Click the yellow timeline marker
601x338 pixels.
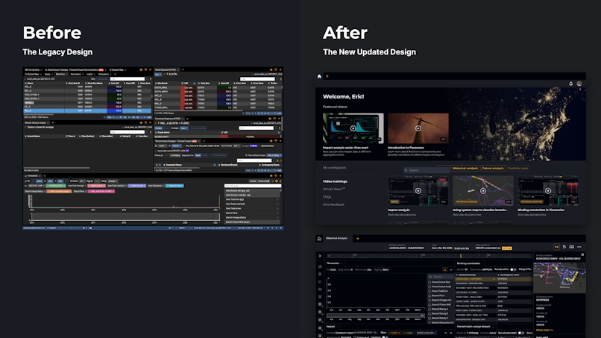tap(461, 255)
